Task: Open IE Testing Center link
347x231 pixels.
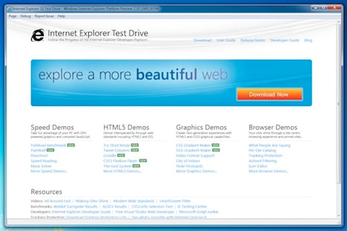Action: click(192, 207)
